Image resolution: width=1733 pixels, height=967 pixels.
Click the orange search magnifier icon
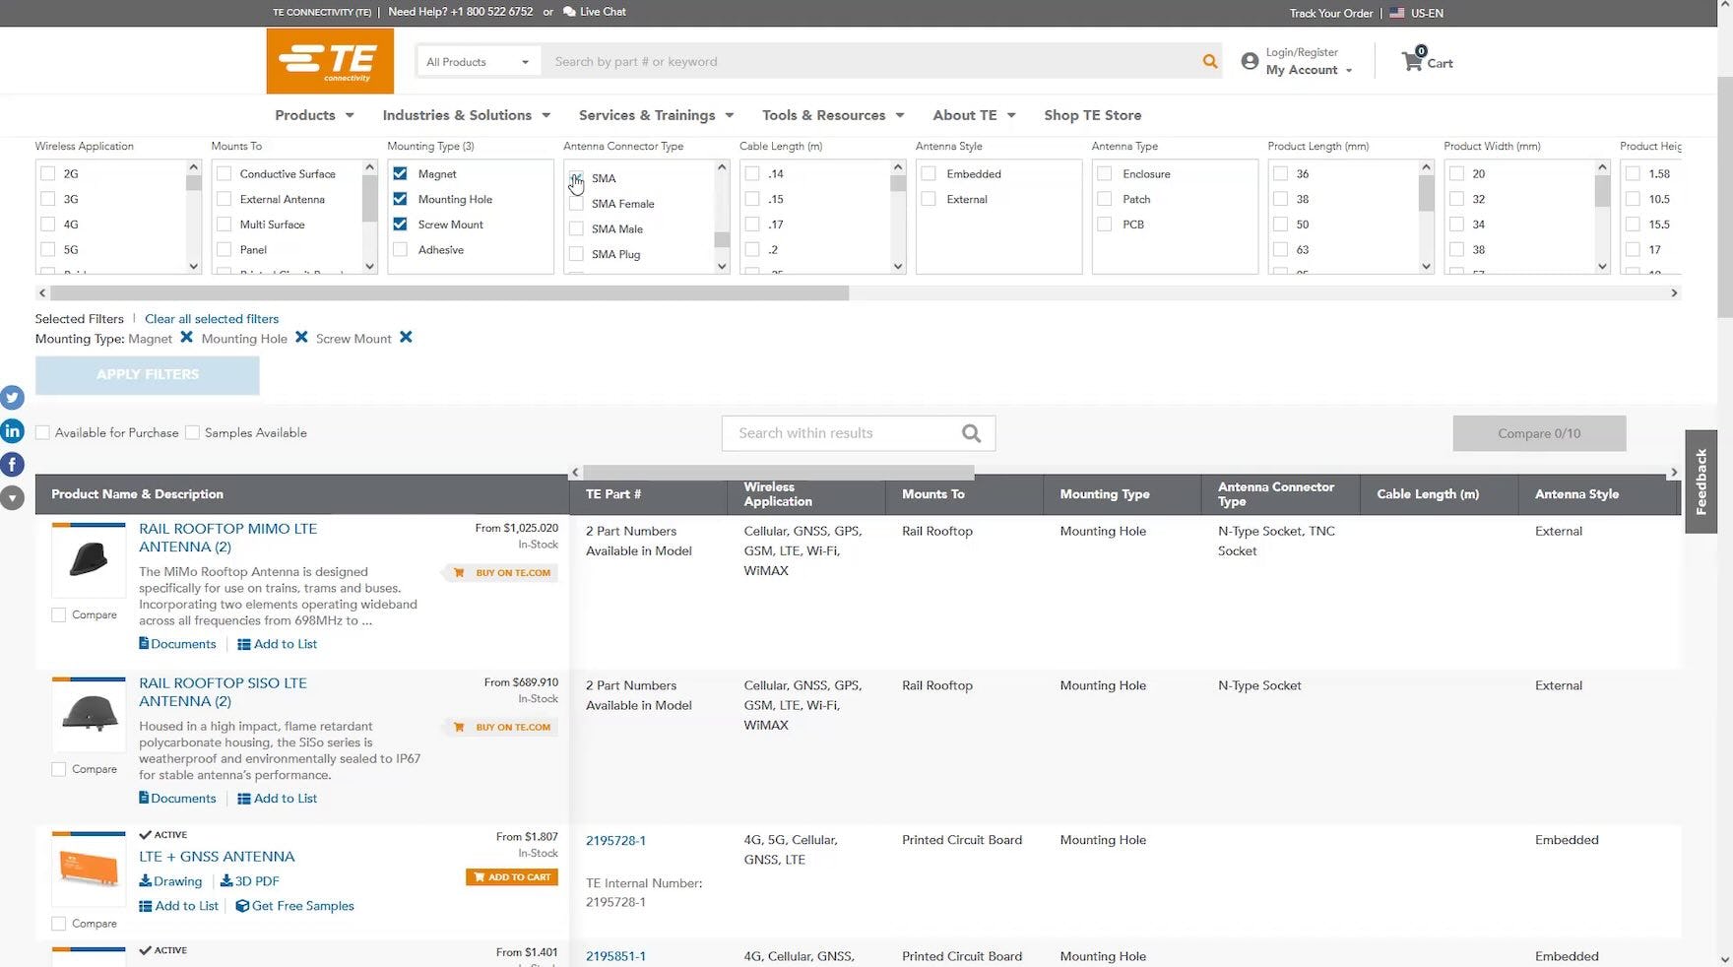point(1209,61)
